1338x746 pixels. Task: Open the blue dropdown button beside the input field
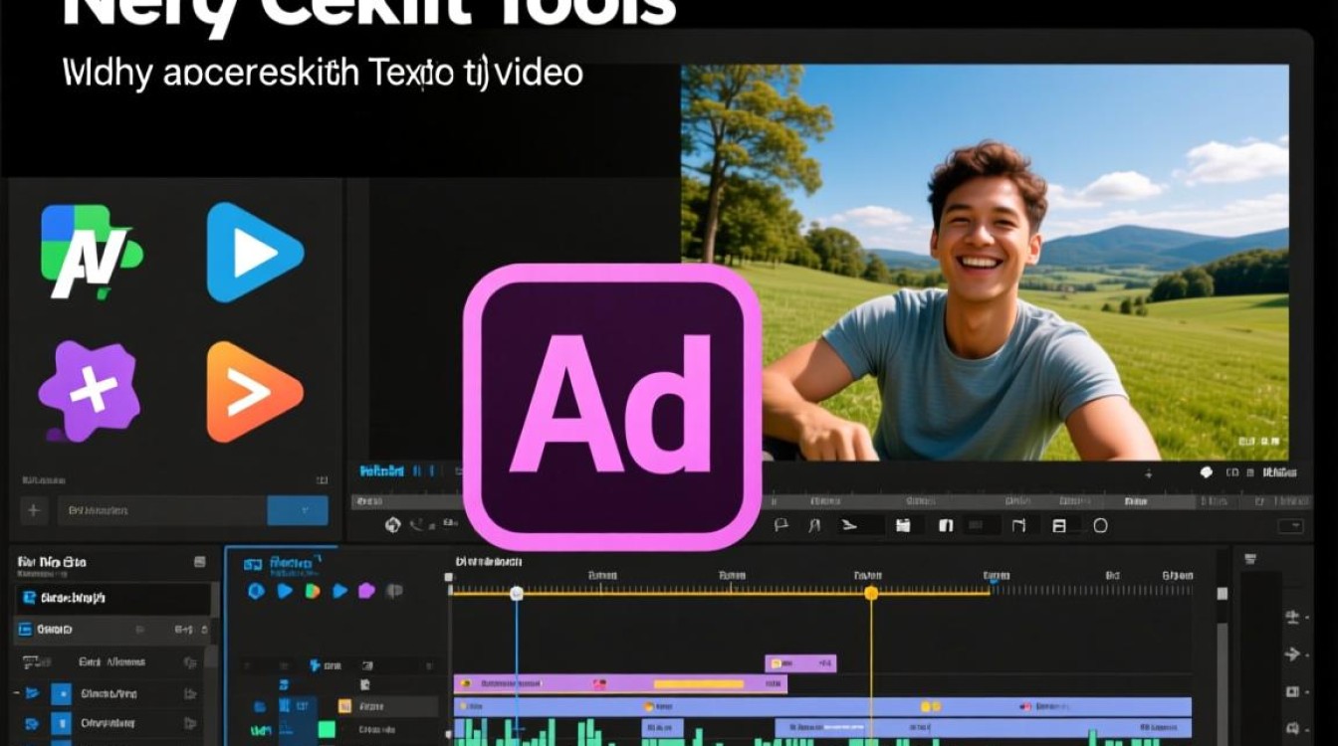pyautogui.click(x=298, y=510)
